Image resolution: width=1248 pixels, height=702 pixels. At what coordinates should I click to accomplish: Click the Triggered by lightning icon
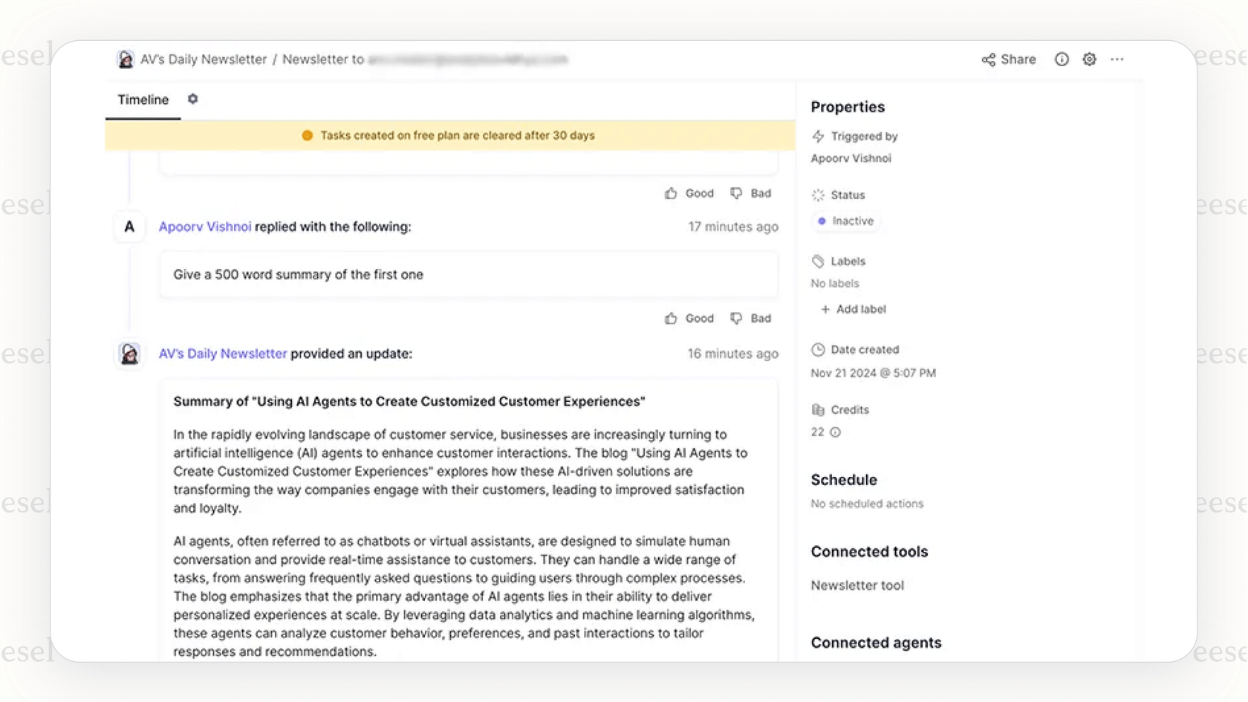(x=817, y=136)
